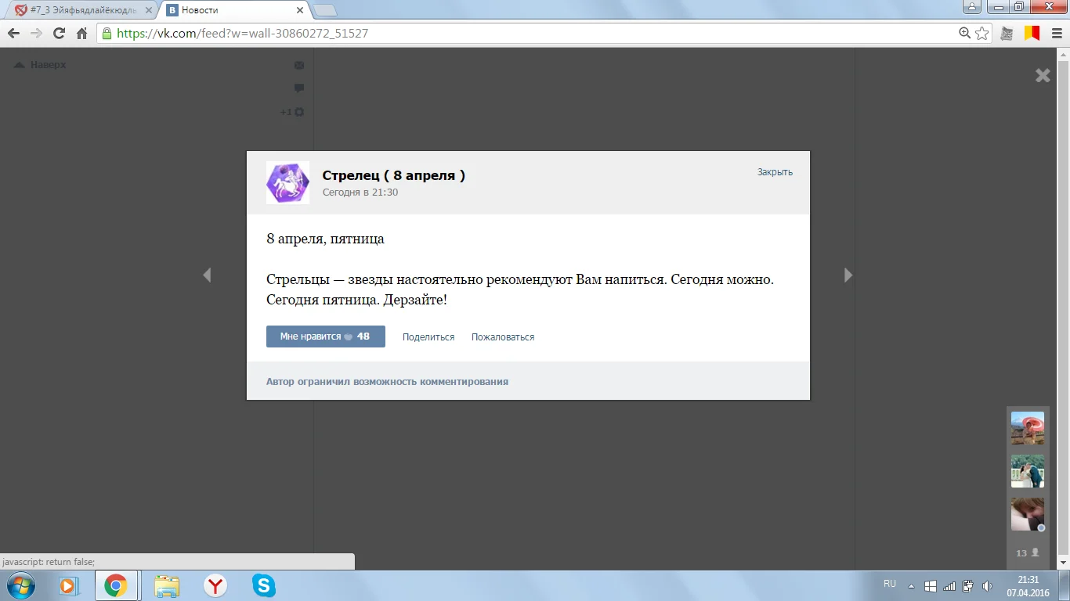1070x601 pixels.
Task: Bookmark this page with the star icon
Action: [982, 34]
